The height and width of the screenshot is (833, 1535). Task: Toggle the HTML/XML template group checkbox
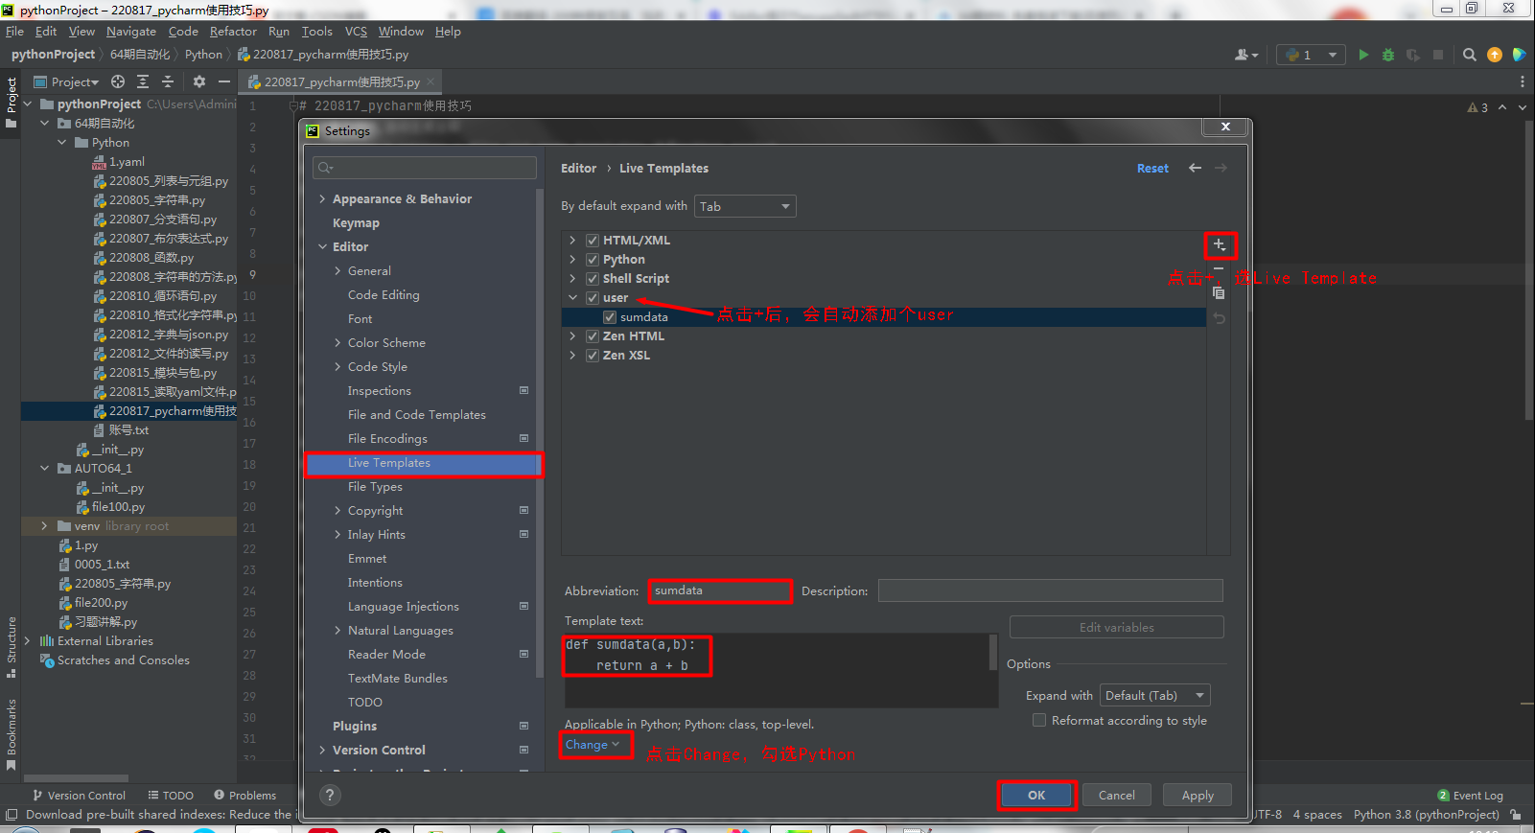click(x=593, y=241)
